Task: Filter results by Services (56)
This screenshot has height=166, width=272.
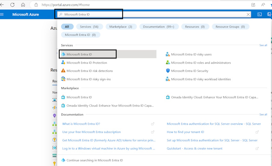Action: pos(89,27)
